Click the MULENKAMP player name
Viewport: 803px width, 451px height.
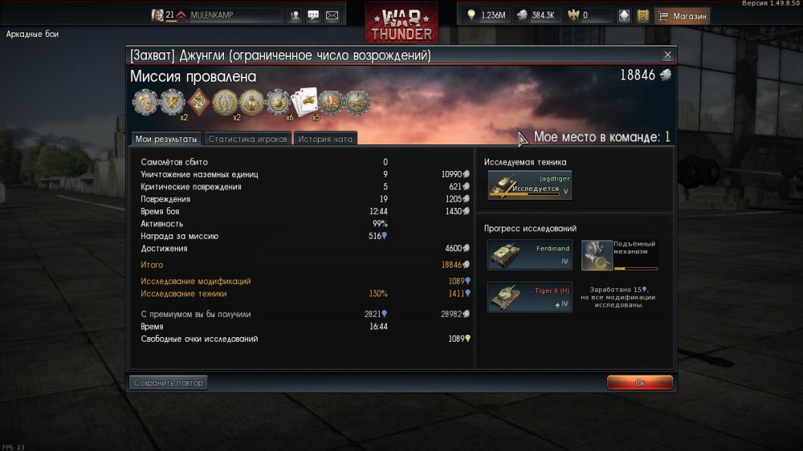click(x=211, y=15)
